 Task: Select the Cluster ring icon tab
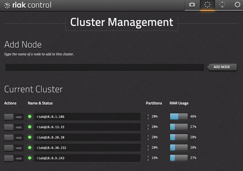pyautogui.click(x=207, y=5)
